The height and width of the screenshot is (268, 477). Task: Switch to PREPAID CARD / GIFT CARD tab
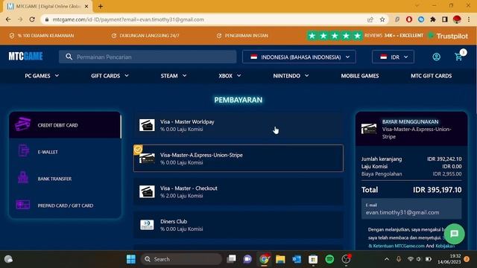click(x=65, y=205)
